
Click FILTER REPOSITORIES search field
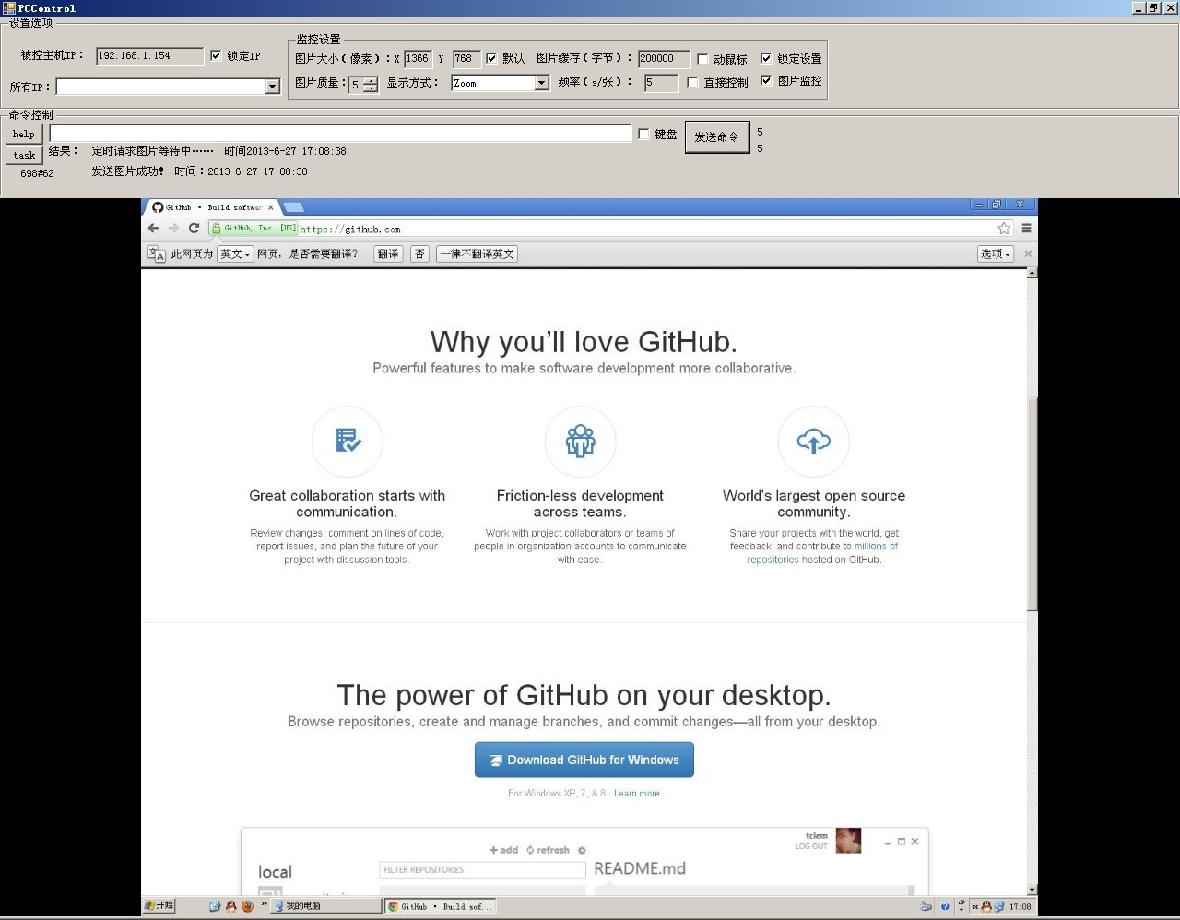[x=482, y=869]
